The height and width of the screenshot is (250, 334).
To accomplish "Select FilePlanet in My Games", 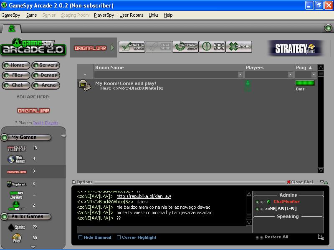I will point(16,184).
